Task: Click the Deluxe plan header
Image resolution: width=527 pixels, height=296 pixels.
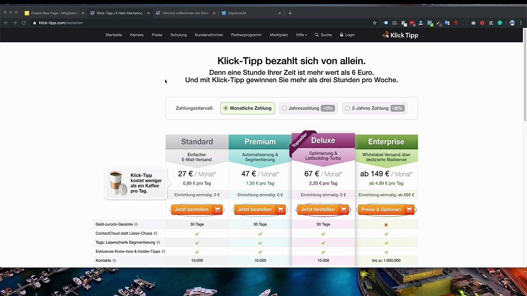Action: pos(323,141)
